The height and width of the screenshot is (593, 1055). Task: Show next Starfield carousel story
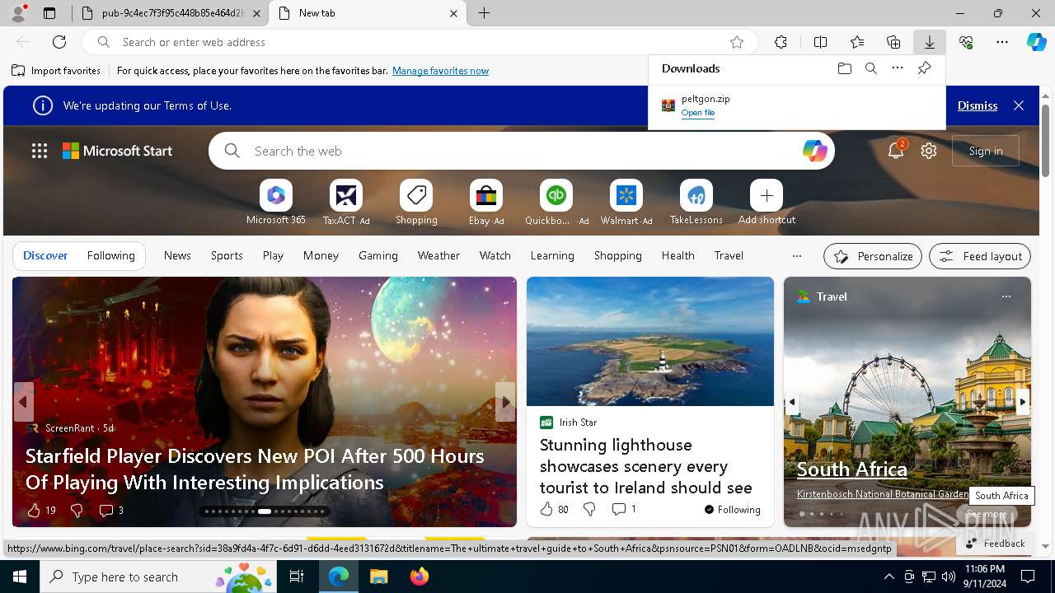[505, 402]
